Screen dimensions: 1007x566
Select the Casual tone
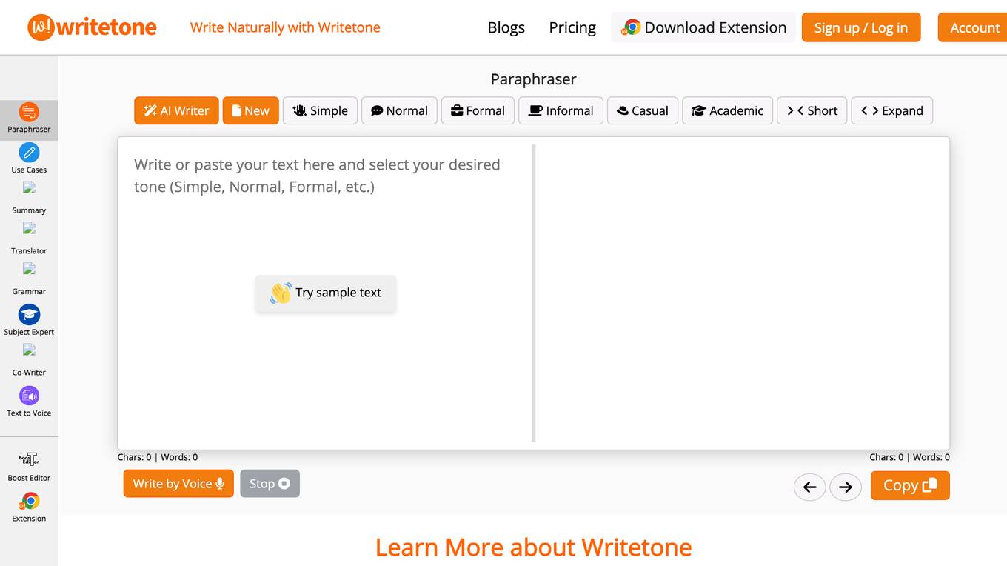click(643, 110)
